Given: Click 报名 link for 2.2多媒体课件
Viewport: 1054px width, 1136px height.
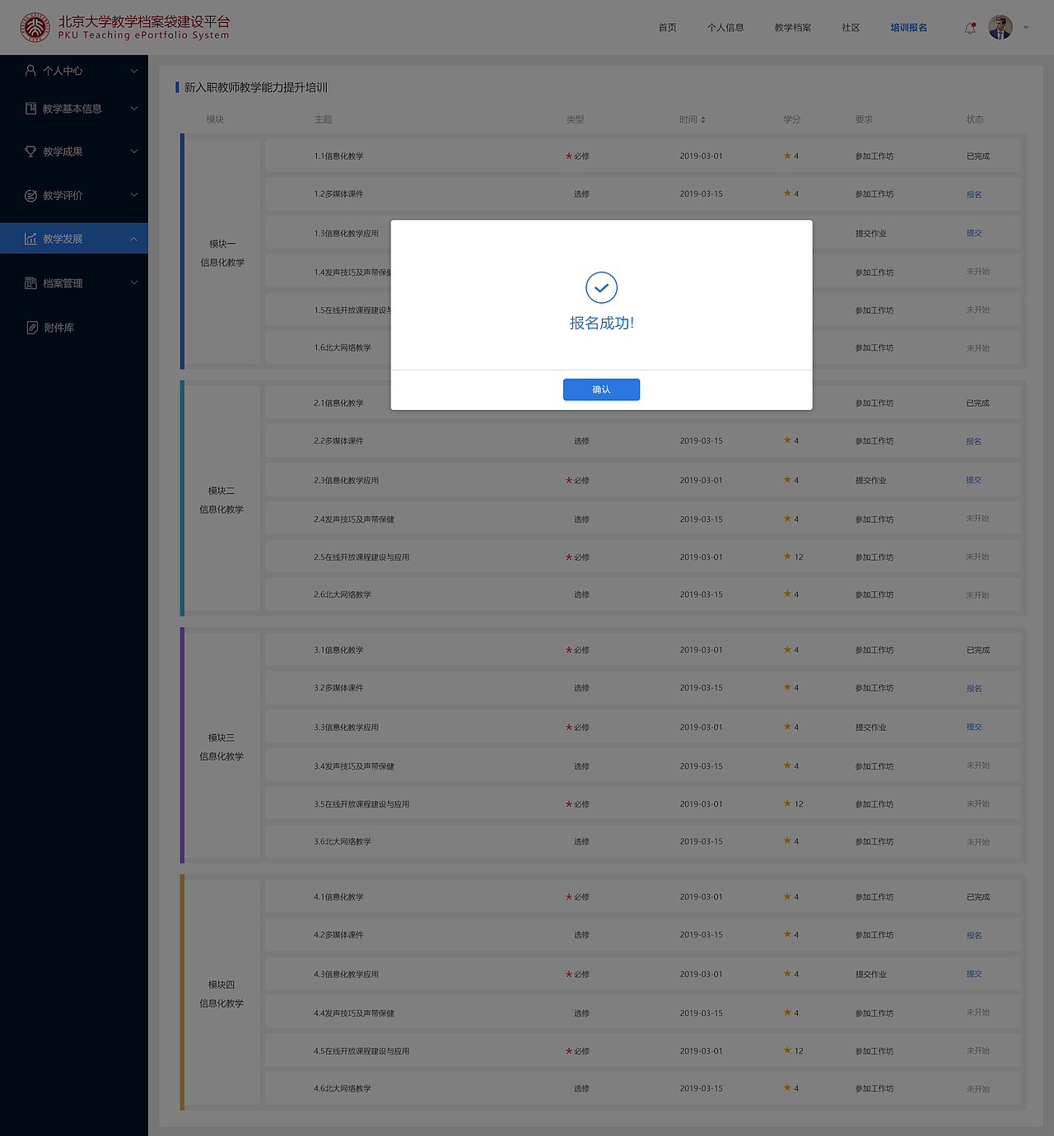Looking at the screenshot, I should pos(974,441).
